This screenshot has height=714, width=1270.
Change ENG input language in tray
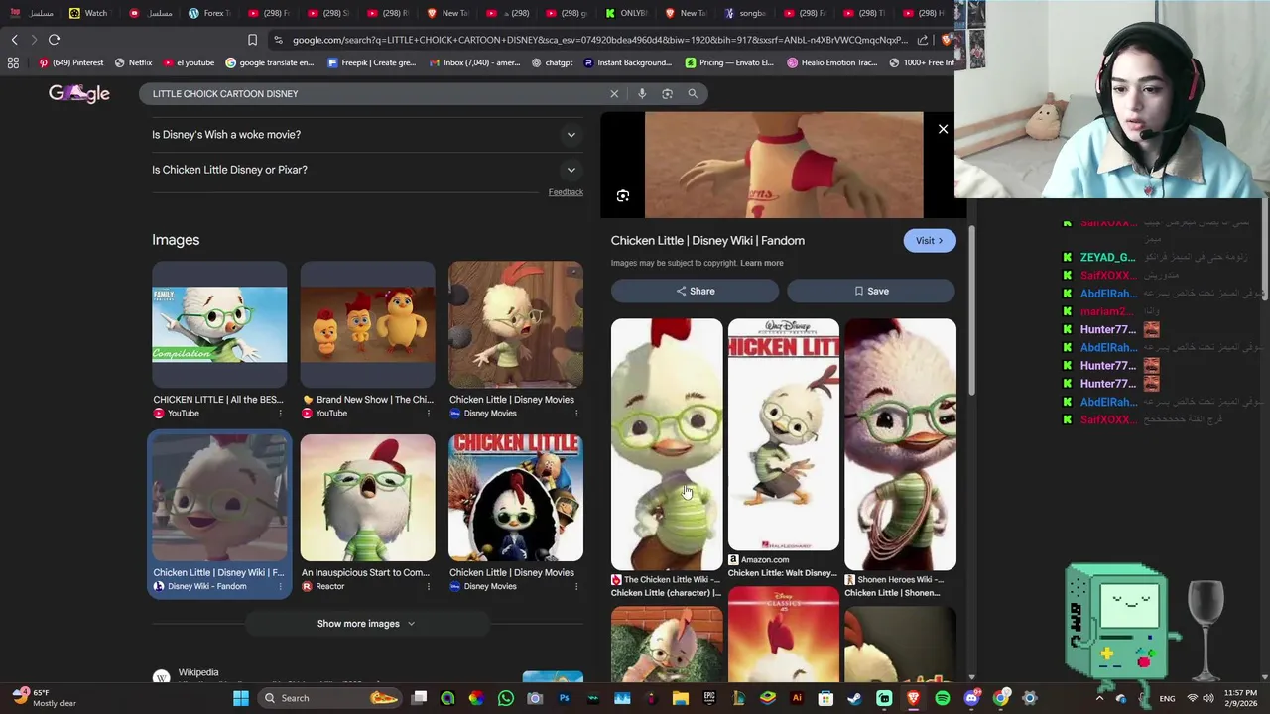[x=1167, y=698]
